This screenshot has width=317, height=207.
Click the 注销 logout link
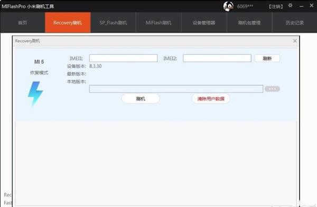276,6
